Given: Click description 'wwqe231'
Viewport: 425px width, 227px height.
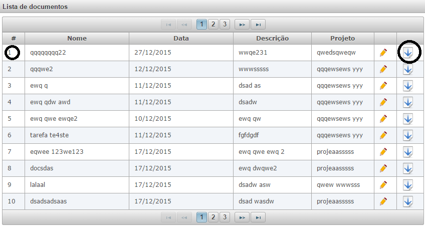Looking at the screenshot, I should [253, 53].
